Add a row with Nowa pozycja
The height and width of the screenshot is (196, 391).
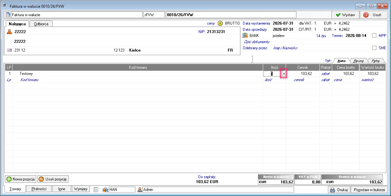pyautogui.click(x=21, y=179)
